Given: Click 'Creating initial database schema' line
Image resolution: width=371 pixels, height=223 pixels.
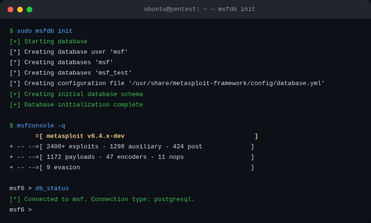Looking at the screenshot, I should click(x=76, y=94).
